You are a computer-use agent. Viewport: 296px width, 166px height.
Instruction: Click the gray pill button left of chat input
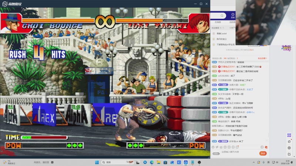216,154
